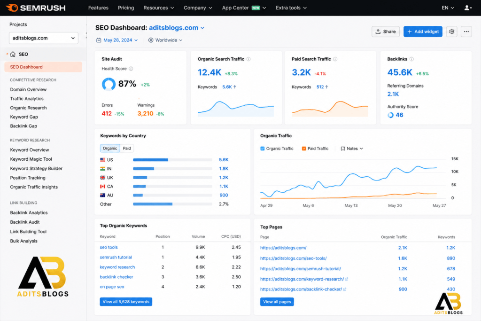Open the user account icon menu
Screen dimensions: 481x321
(468, 8)
